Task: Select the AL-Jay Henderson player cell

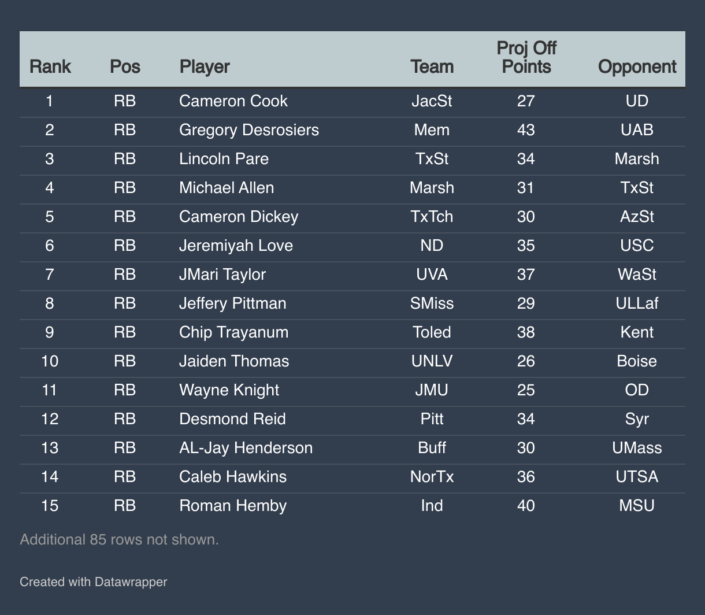Action: [246, 448]
